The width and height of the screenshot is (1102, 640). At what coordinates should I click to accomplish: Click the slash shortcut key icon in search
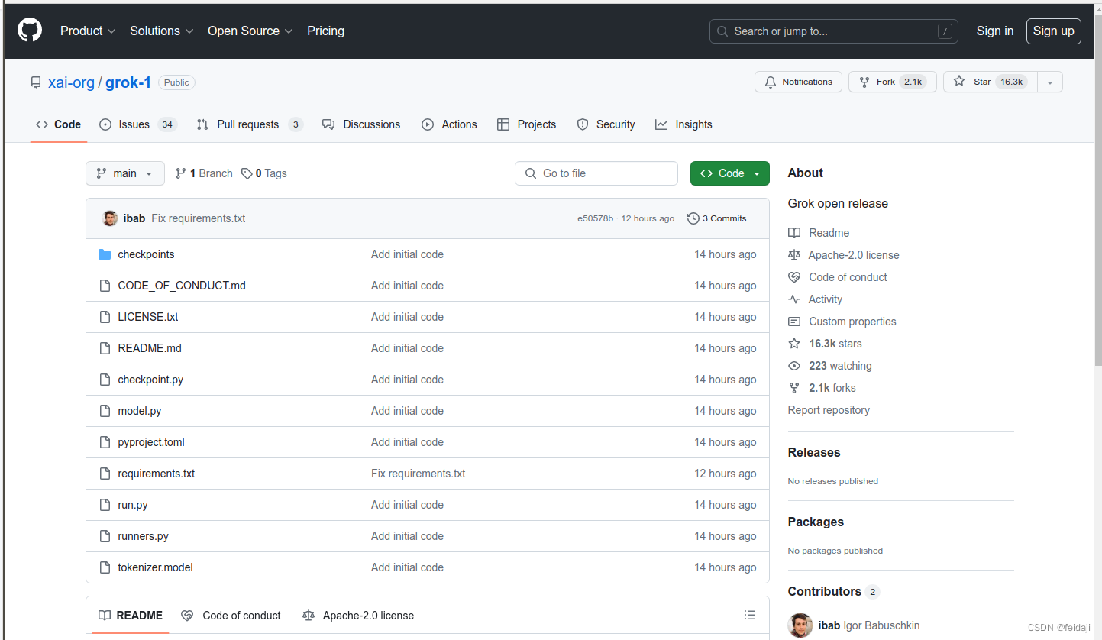click(x=945, y=31)
